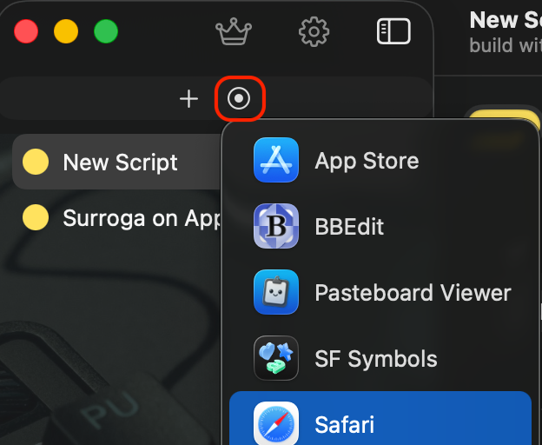Minimize window with yellow button
This screenshot has width=542, height=445.
[66, 31]
